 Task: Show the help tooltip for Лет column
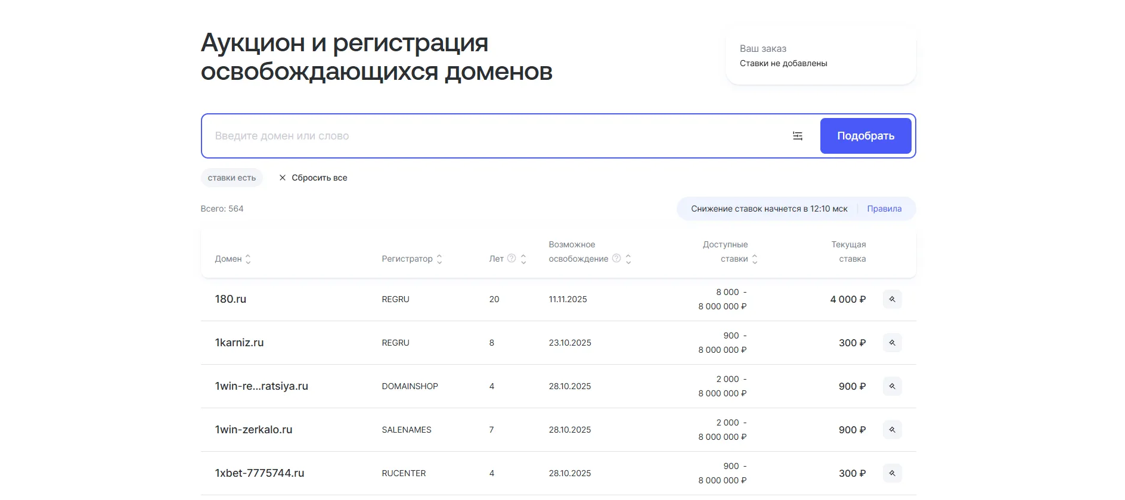[x=512, y=258]
